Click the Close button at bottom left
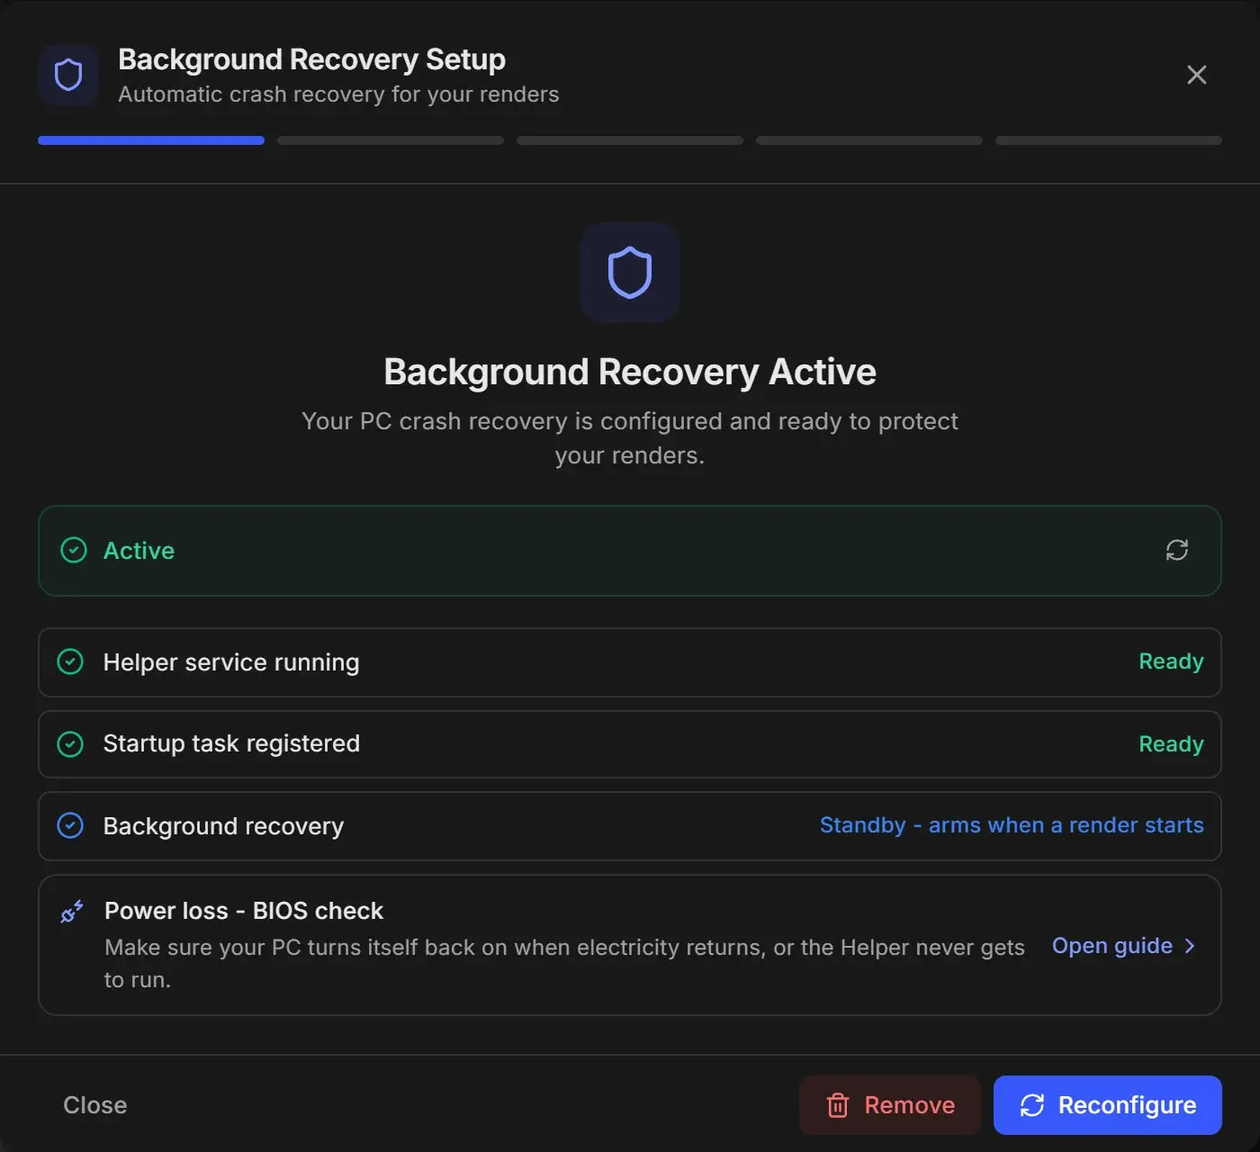 pos(95,1105)
